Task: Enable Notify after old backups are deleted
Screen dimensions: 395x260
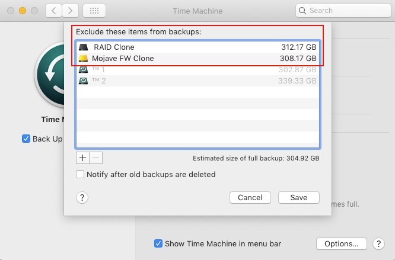Action: [x=80, y=175]
